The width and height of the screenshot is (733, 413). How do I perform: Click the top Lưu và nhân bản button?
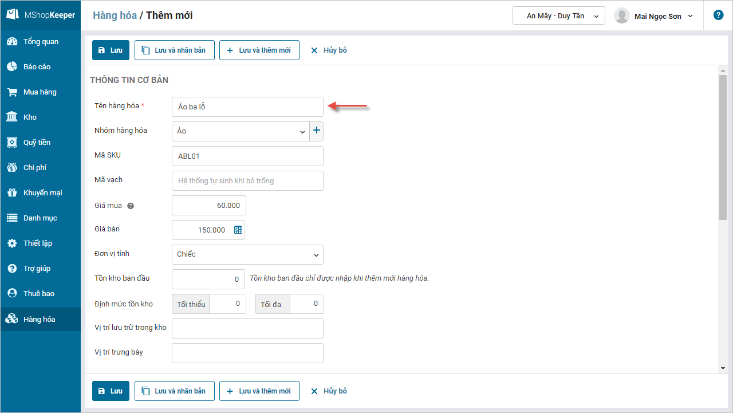(x=174, y=50)
